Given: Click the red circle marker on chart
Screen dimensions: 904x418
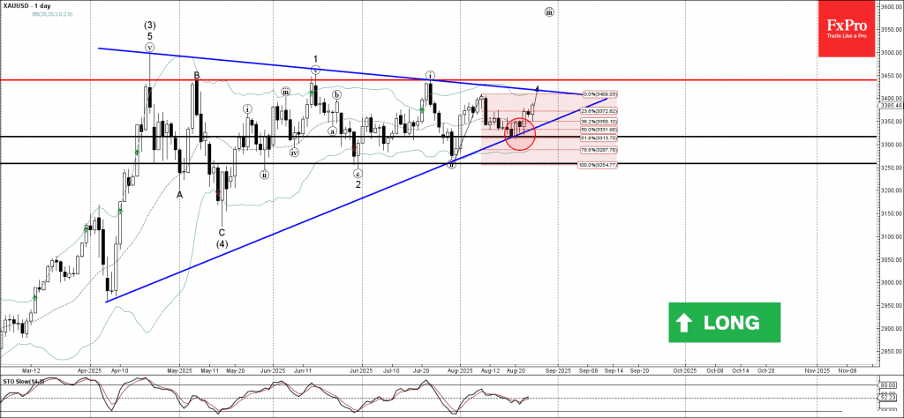Looking at the screenshot, I should (520, 132).
